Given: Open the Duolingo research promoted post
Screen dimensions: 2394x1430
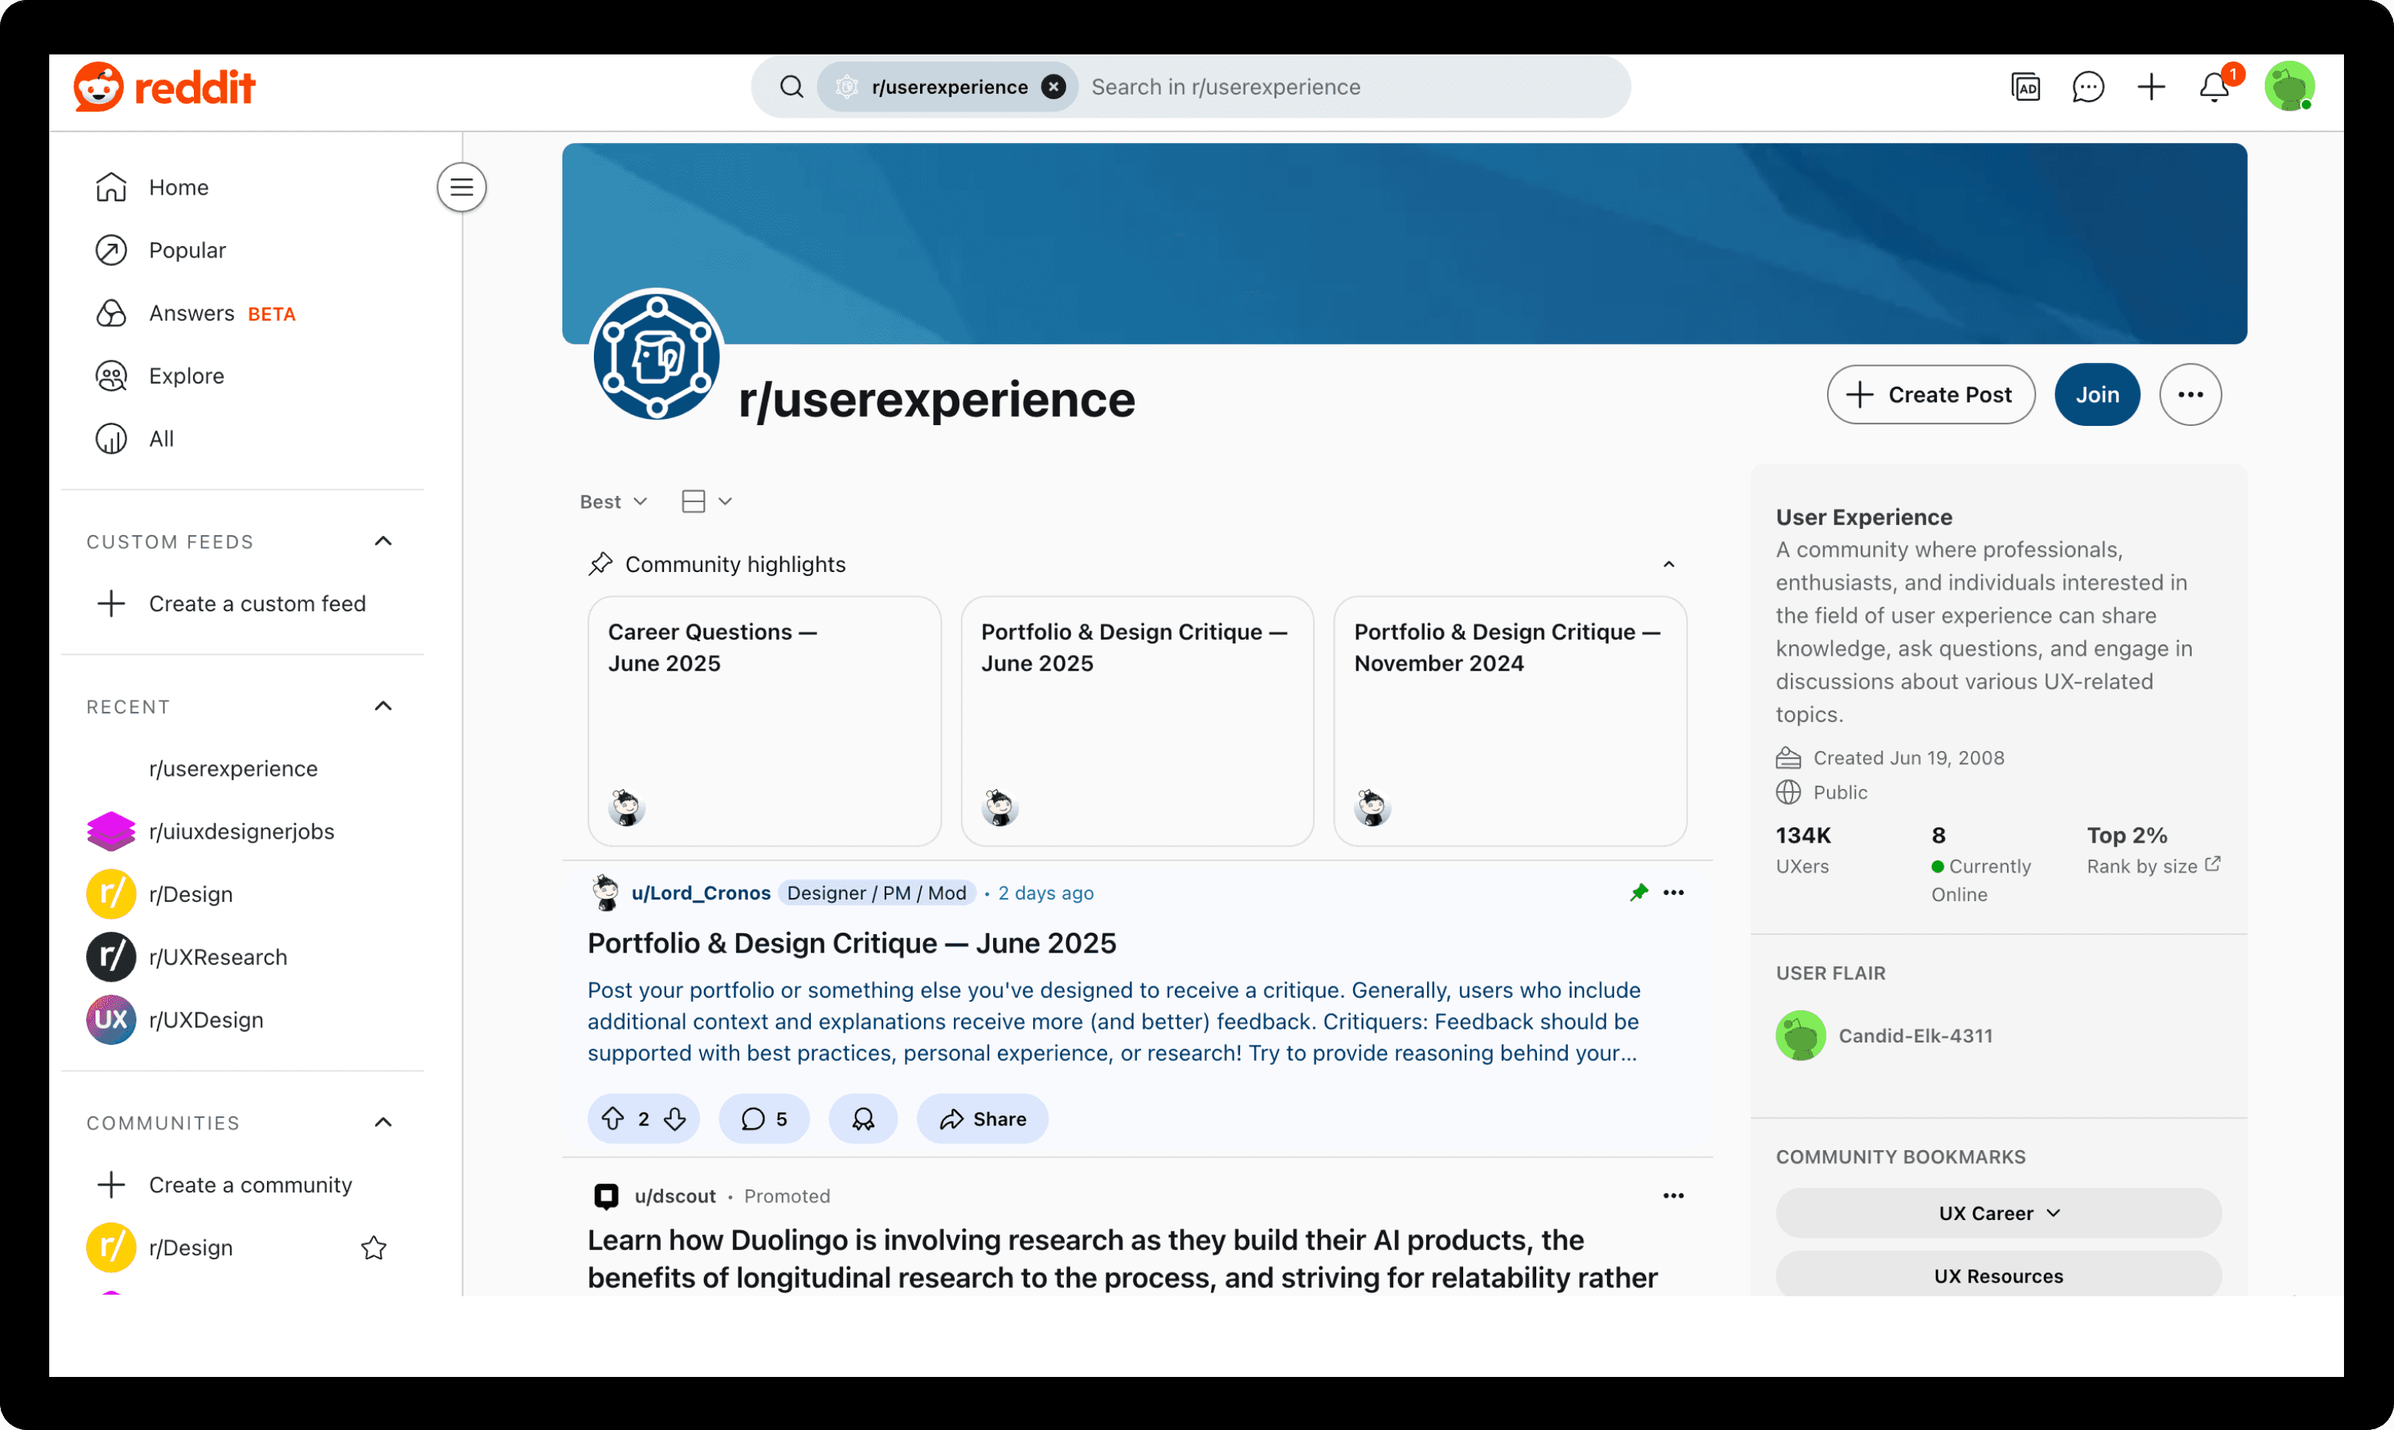Looking at the screenshot, I should 1123,1259.
